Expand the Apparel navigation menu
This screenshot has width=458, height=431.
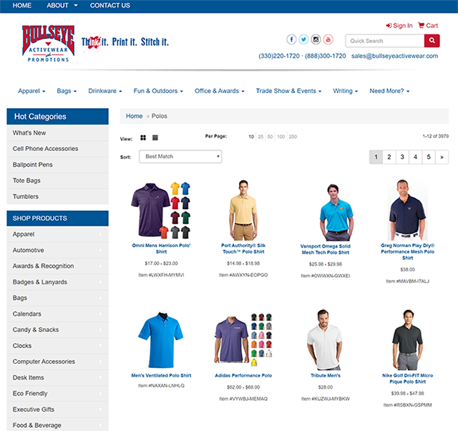click(31, 91)
